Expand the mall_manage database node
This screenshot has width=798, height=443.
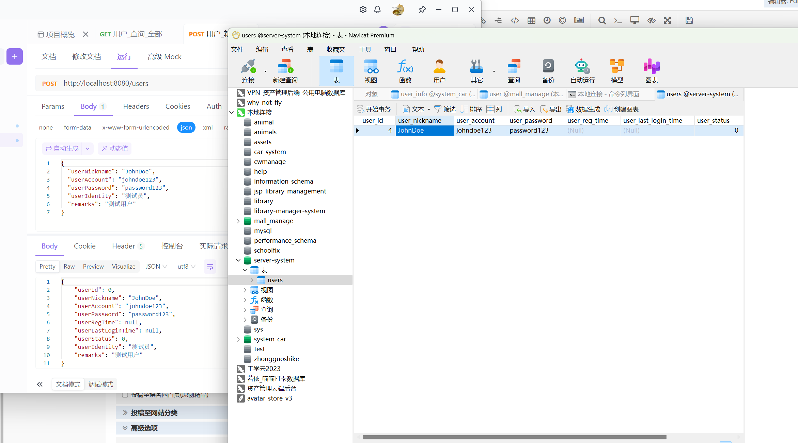click(238, 221)
